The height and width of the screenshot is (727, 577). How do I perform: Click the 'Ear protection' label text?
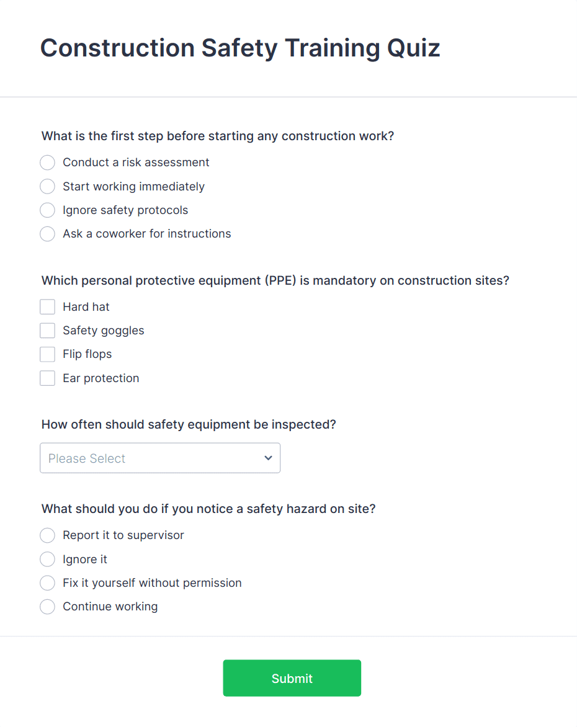pyautogui.click(x=101, y=378)
